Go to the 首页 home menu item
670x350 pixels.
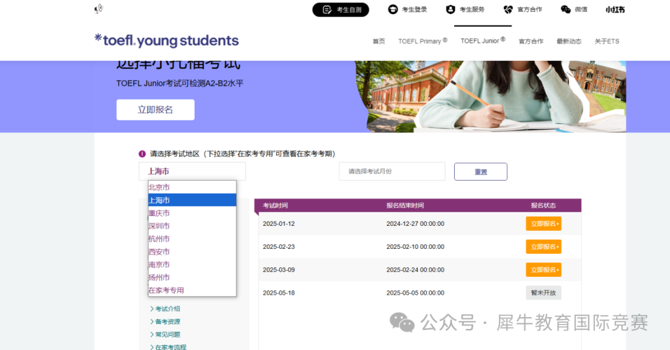378,41
